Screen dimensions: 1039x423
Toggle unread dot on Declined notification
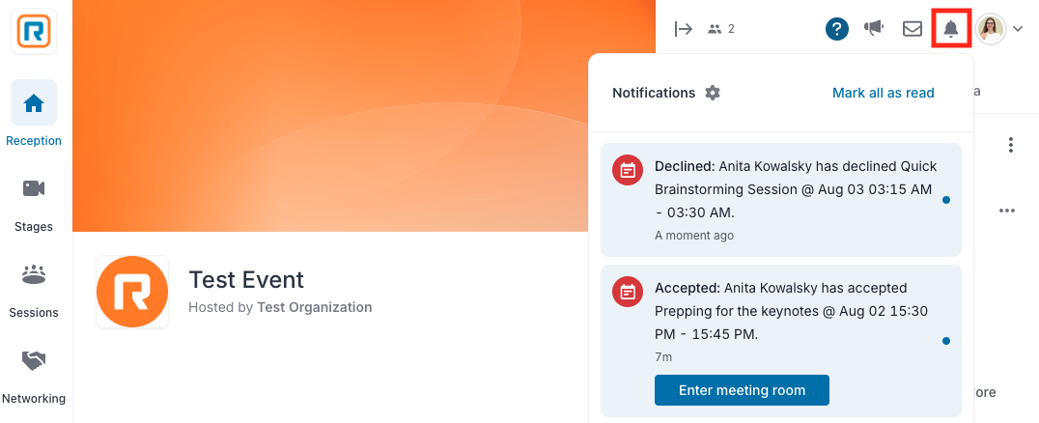click(x=946, y=200)
